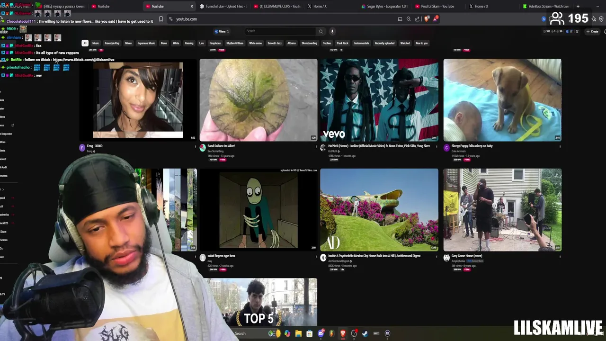The width and height of the screenshot is (606, 341).
Task: Open the Filters dropdown above the chips
Action: [222, 31]
